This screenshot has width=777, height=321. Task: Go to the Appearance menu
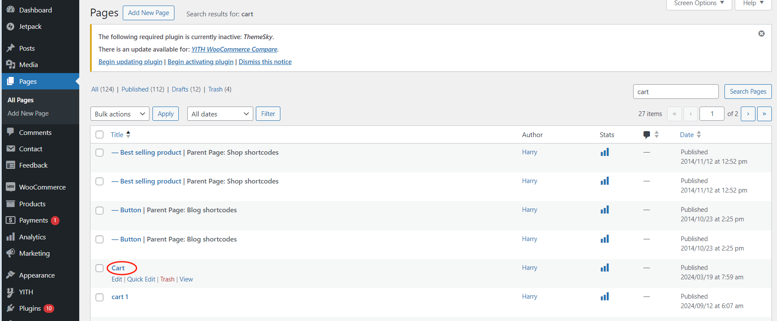(37, 275)
